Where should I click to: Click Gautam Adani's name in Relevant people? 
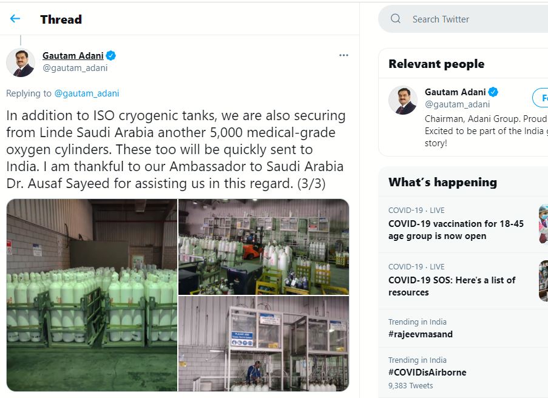point(455,92)
